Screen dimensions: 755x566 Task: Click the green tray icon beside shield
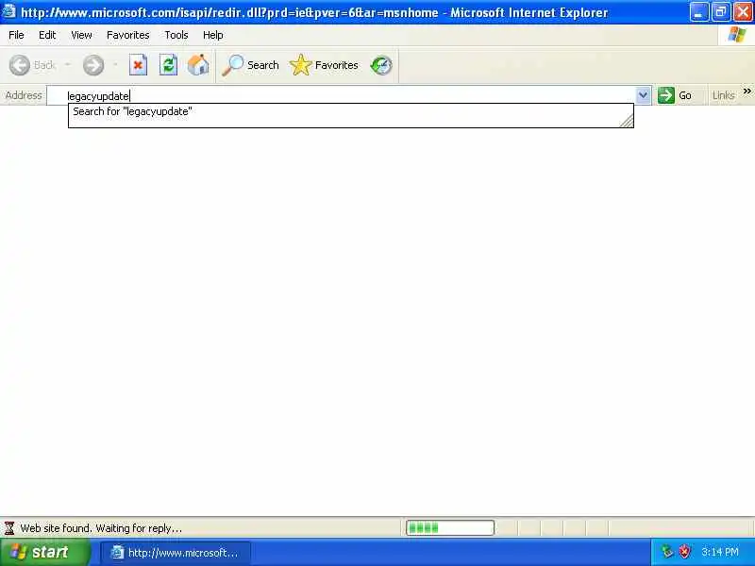(x=667, y=551)
